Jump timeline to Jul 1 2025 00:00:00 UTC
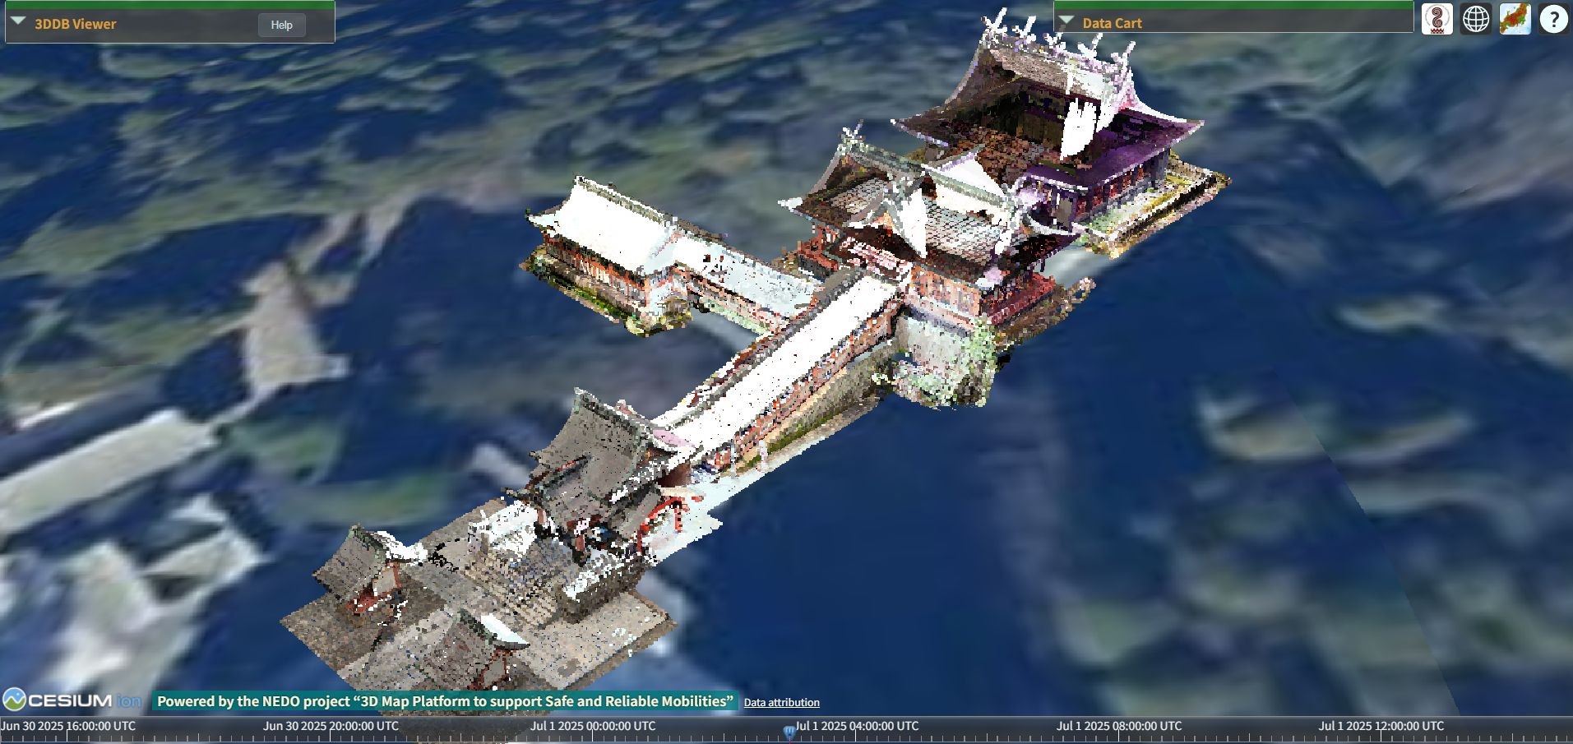Screen dimensions: 1573x744 pos(592,728)
